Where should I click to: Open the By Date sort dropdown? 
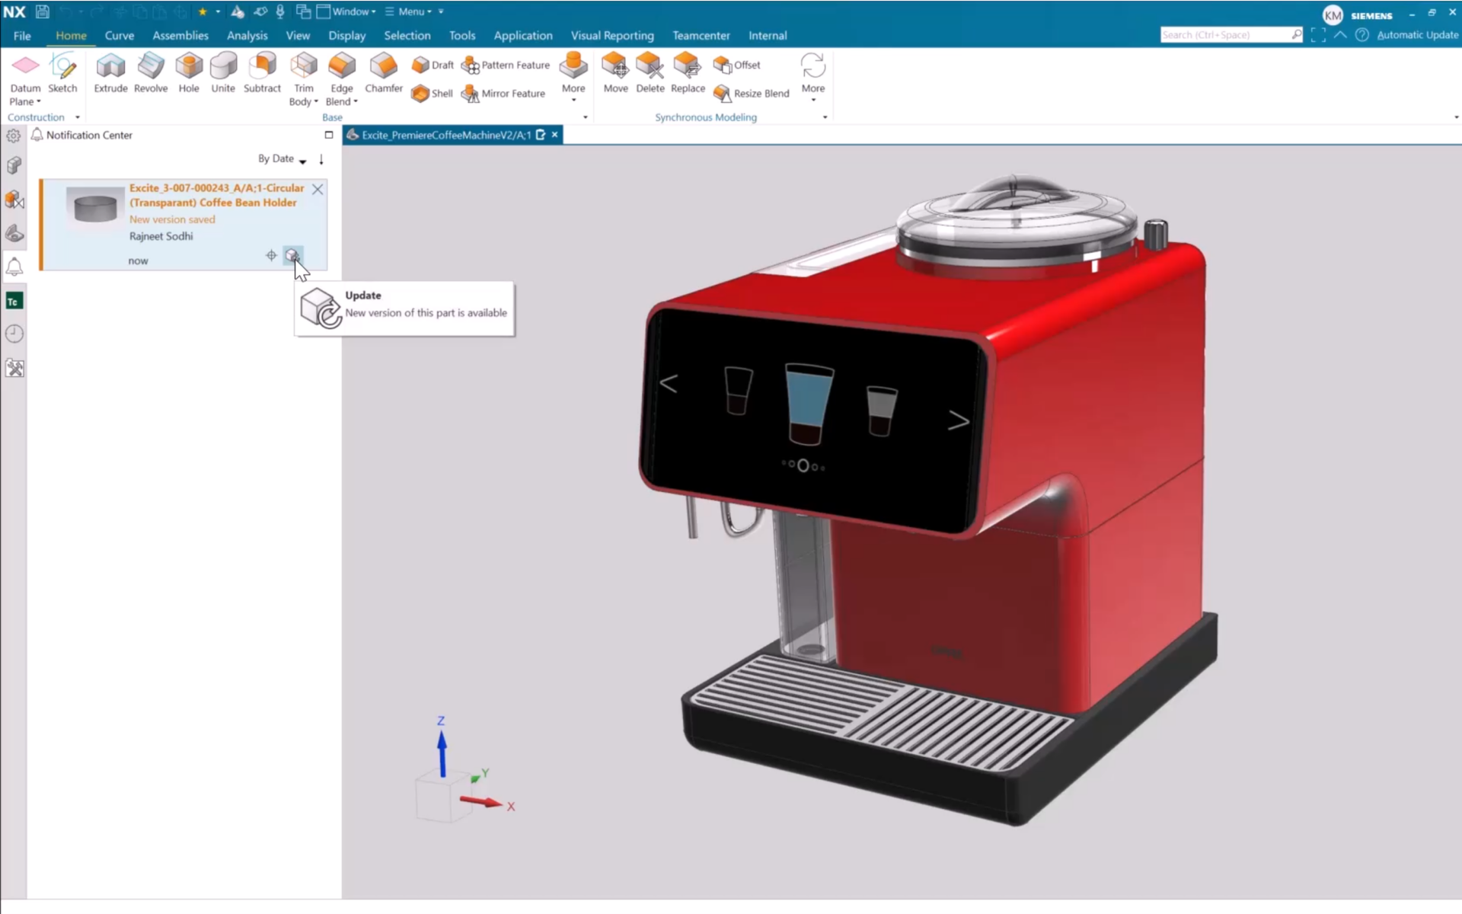tap(282, 159)
